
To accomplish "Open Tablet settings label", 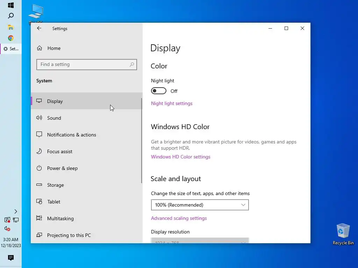I will [x=53, y=202].
